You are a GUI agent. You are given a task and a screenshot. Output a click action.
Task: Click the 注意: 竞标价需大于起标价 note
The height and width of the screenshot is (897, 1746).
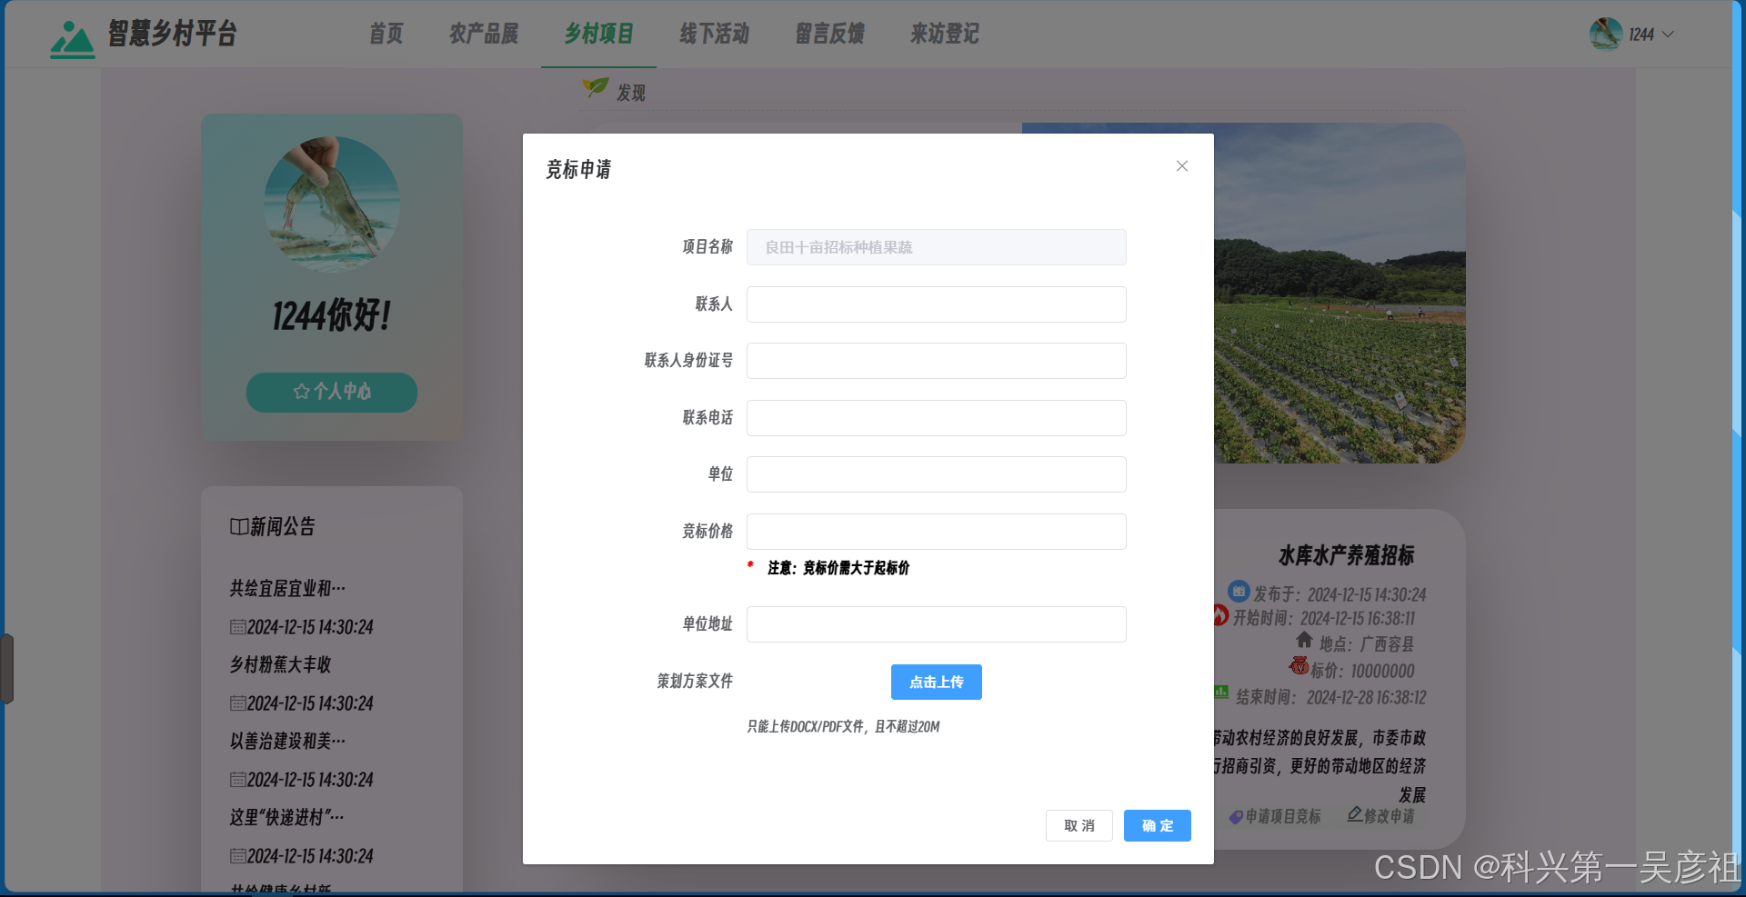coord(838,568)
